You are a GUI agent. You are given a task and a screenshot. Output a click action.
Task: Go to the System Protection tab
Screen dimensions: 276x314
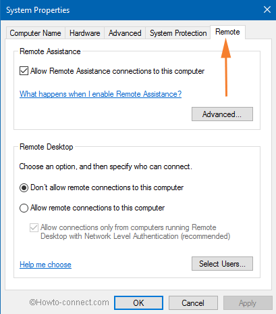178,33
